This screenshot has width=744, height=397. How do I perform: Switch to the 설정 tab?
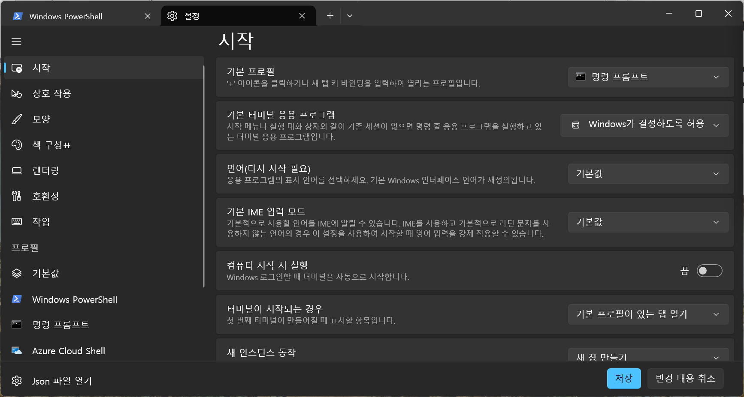(x=238, y=16)
